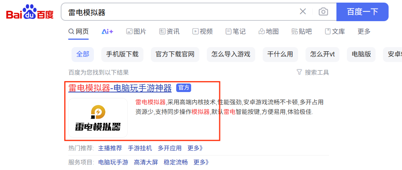
Task: Open the 雷电模拟器-电脑玩手游神器 result link
Action: (120, 88)
